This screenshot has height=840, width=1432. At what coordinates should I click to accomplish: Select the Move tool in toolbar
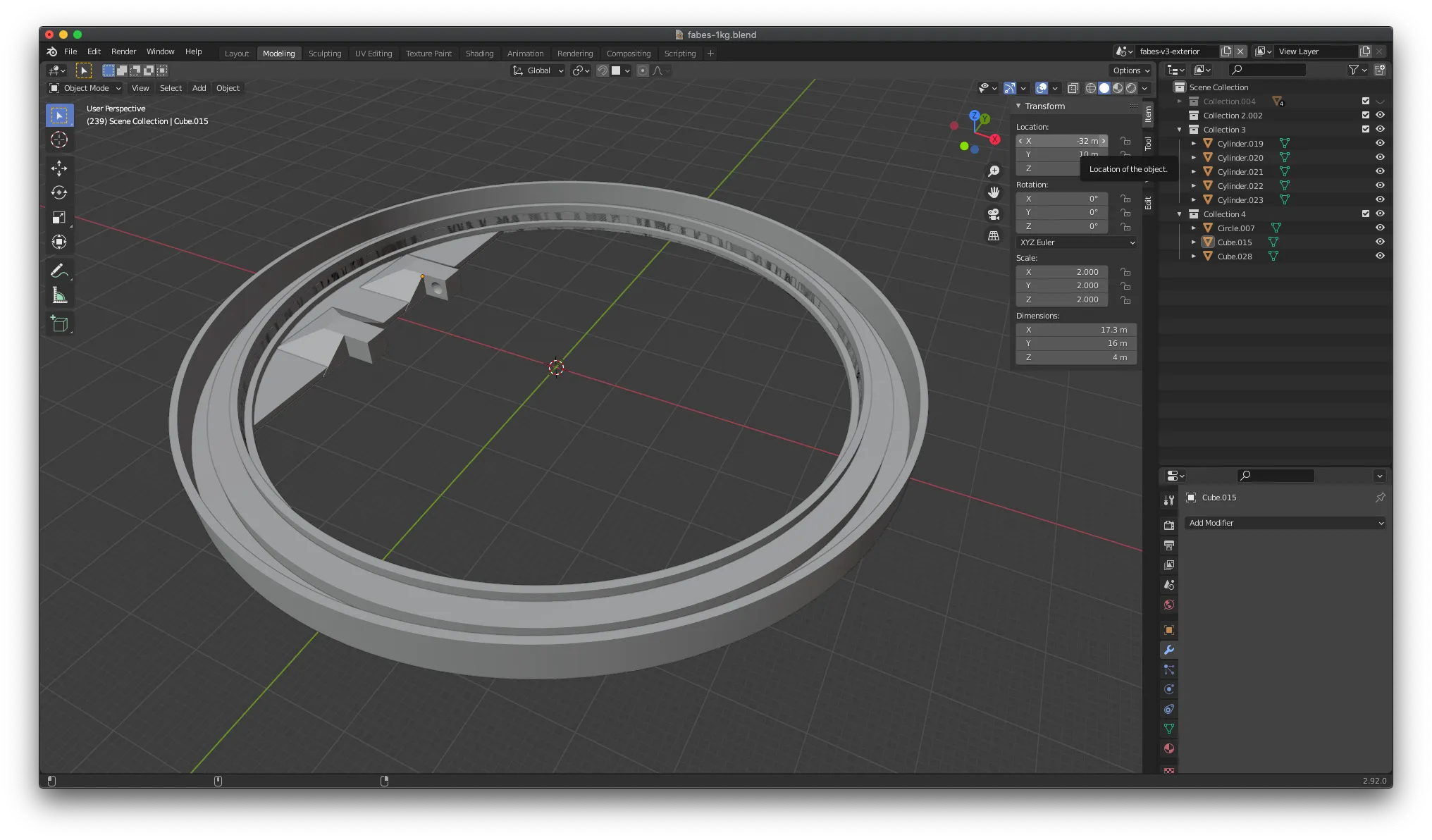point(59,168)
